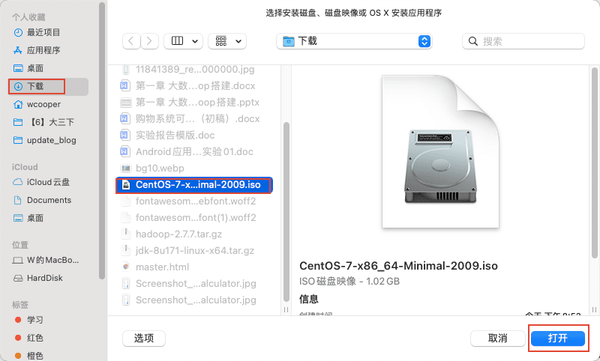Image resolution: width=600 pixels, height=361 pixels.
Task: Click the disk image preview thumbnail
Action: [440, 156]
